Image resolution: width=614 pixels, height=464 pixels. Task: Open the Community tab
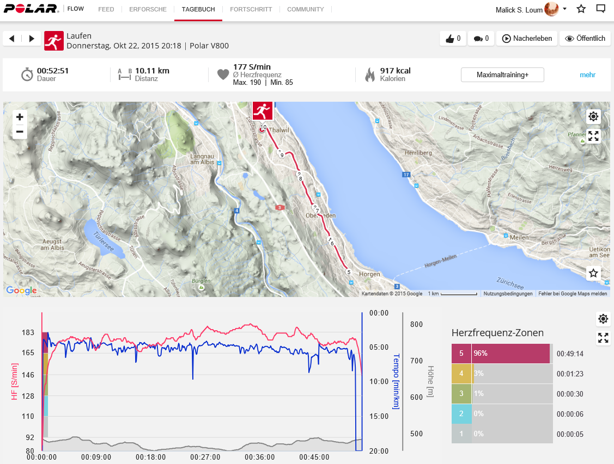tap(305, 9)
